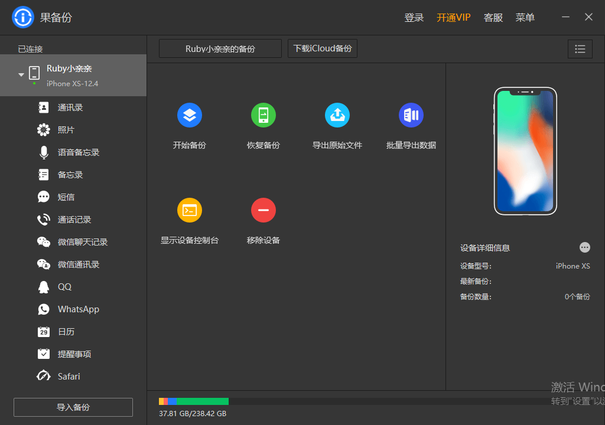
Task: Click the 设备详细信息 heading
Action: click(485, 248)
